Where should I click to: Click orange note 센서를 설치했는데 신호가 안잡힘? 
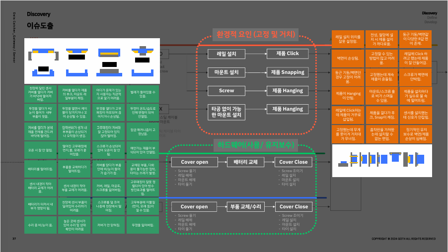coord(415,115)
